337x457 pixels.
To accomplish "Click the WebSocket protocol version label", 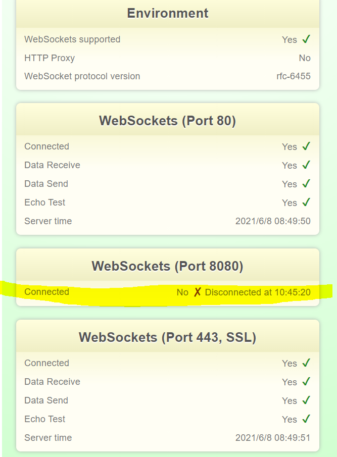I will [x=82, y=77].
